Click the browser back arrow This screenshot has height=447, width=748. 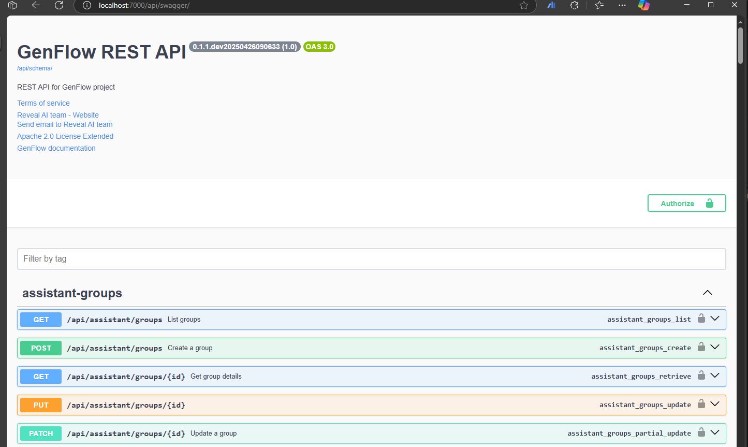(36, 5)
